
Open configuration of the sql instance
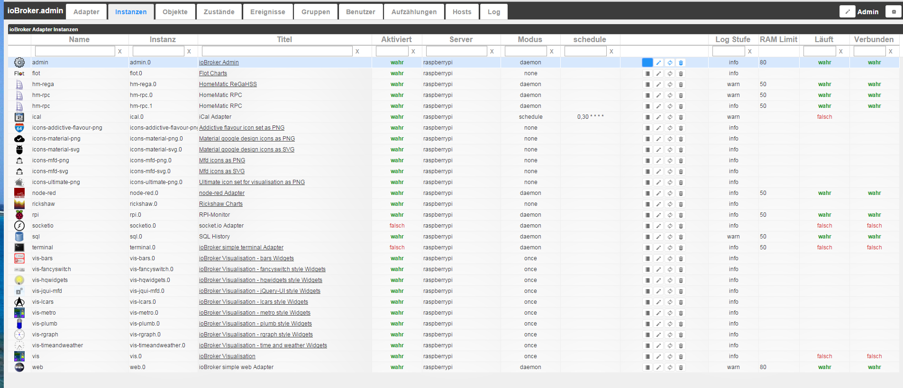647,237
